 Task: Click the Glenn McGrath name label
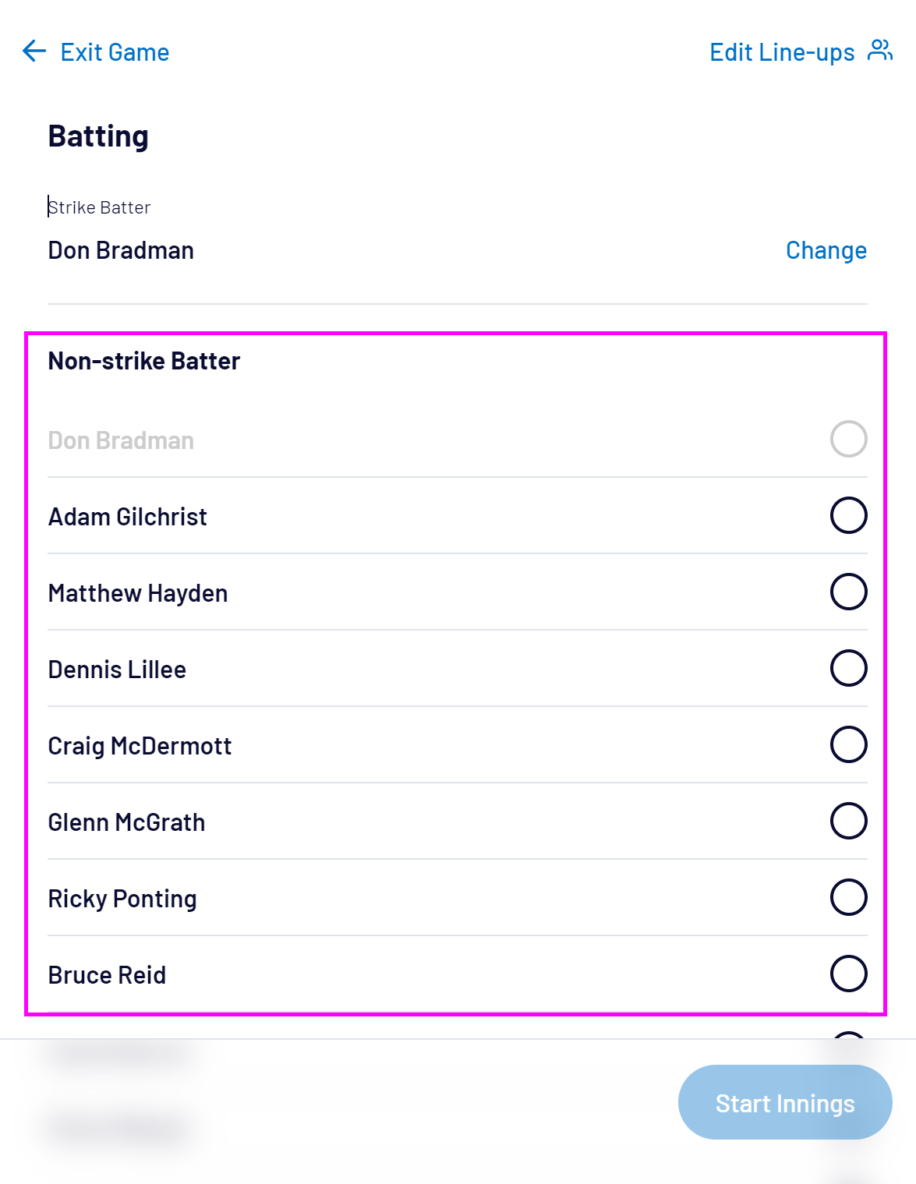pyautogui.click(x=126, y=822)
